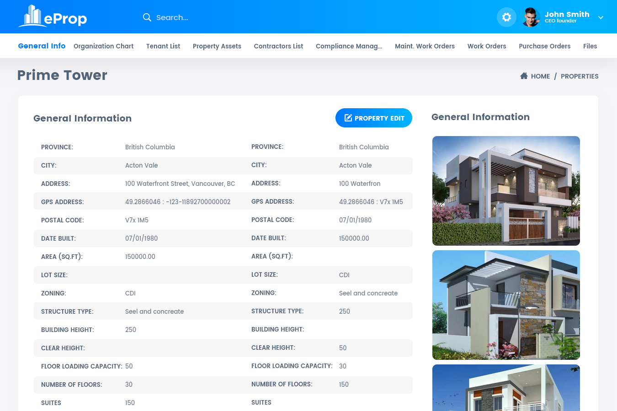Viewport: 617px width, 411px height.
Task: Open settings via the gear icon
Action: [x=506, y=17]
